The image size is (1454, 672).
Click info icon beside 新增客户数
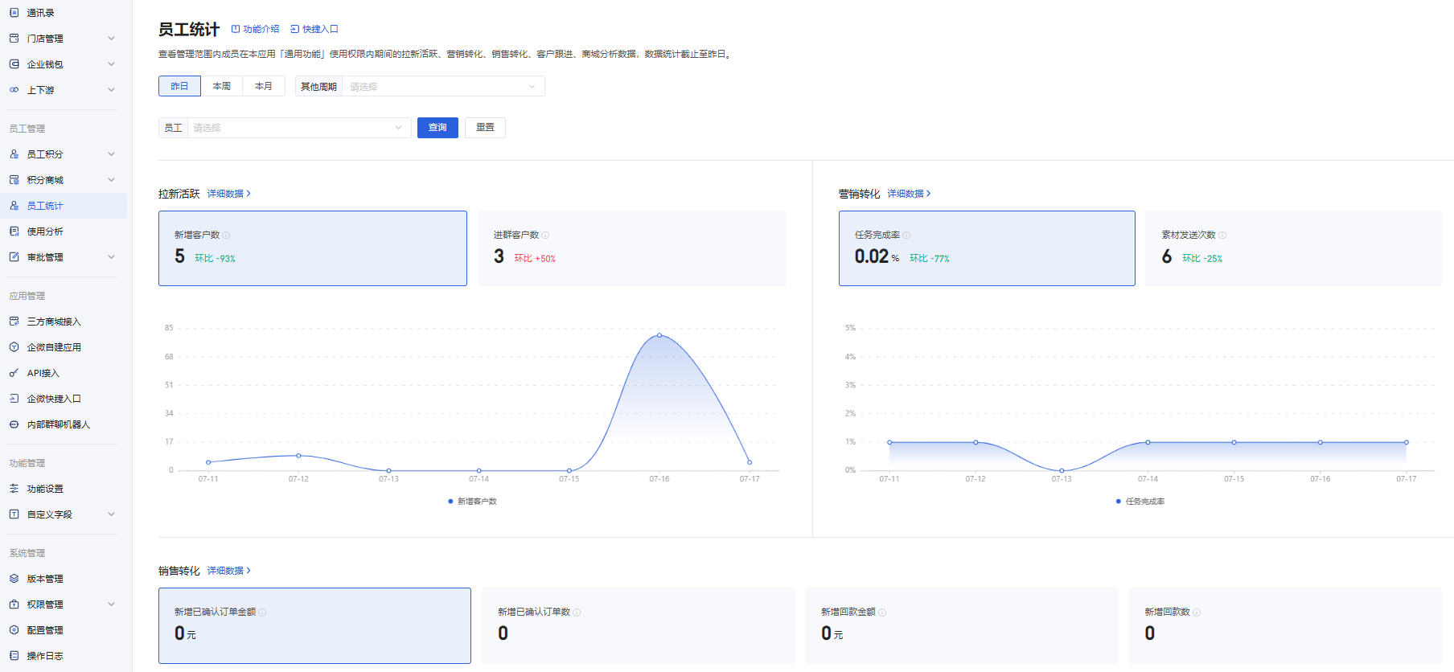(x=226, y=236)
